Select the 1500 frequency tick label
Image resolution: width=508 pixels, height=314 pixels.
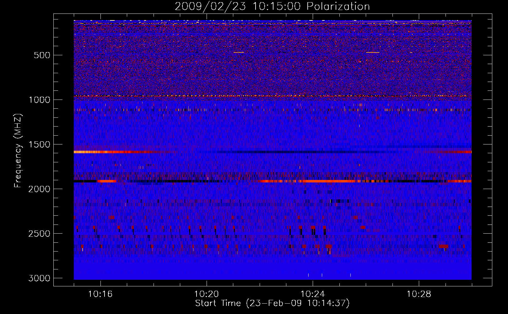point(40,144)
